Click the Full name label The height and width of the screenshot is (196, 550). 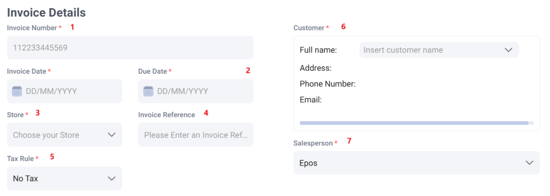click(318, 50)
